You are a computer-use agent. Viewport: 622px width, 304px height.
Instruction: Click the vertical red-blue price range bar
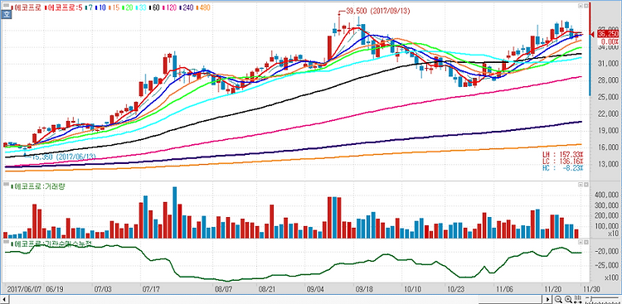pos(590,49)
